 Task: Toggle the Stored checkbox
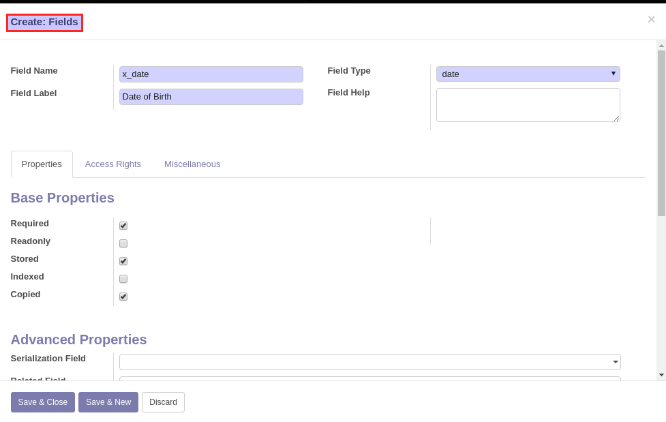coord(123,261)
